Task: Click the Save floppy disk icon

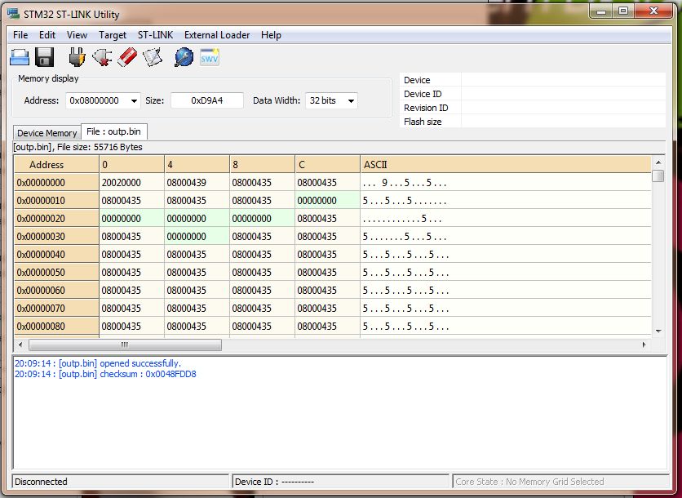Action: coord(44,57)
